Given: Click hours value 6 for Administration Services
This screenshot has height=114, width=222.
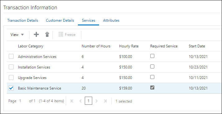Looking at the screenshot, I should pyautogui.click(x=83, y=57).
